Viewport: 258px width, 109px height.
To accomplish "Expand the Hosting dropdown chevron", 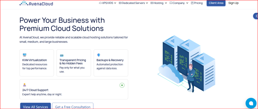I will click(166, 3).
